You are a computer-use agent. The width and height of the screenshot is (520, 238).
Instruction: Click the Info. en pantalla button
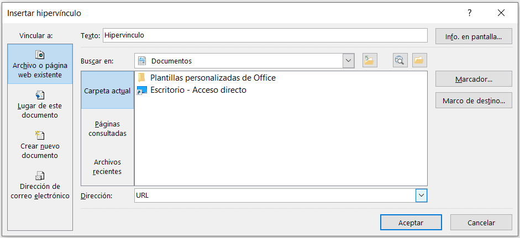(x=474, y=37)
